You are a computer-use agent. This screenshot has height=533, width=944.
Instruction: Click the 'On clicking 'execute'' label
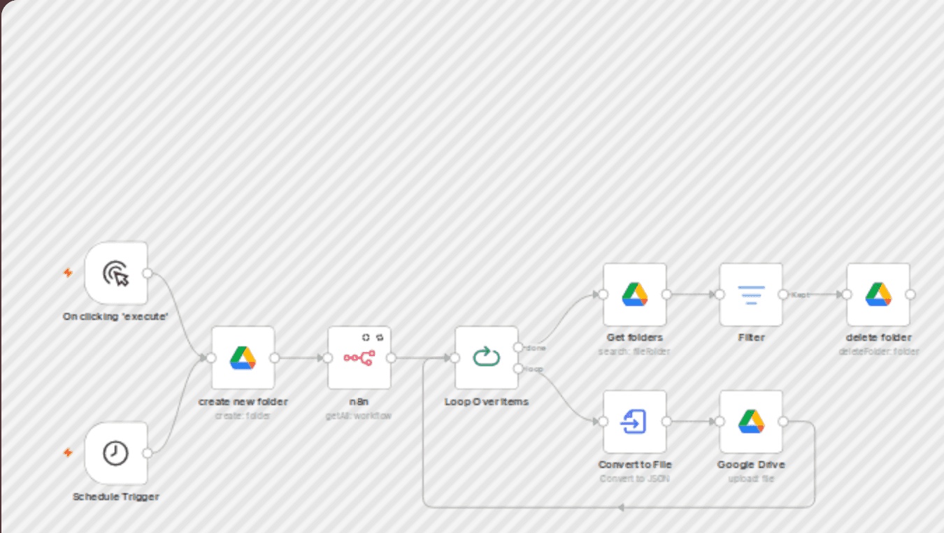coord(116,316)
